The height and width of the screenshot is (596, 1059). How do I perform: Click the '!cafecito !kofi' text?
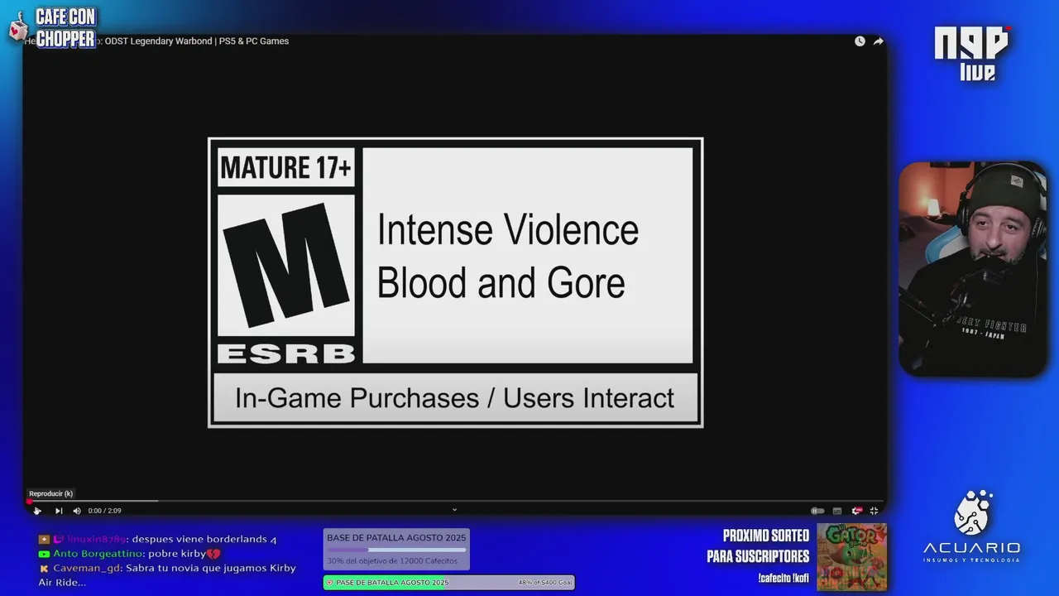[783, 579]
